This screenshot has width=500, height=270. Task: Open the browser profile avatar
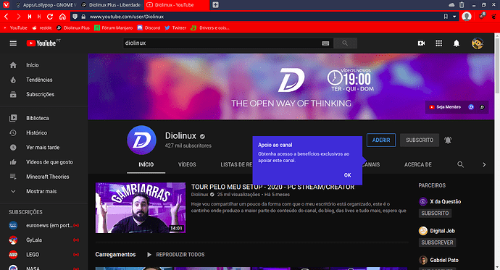467,16
